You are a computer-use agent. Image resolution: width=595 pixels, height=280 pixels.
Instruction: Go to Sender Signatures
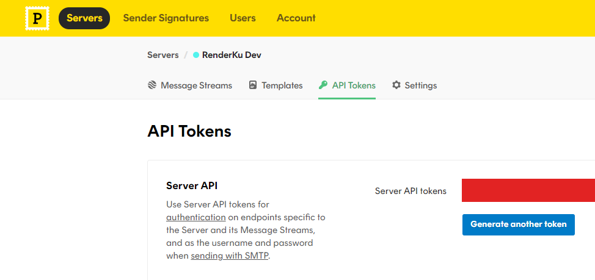tap(166, 18)
